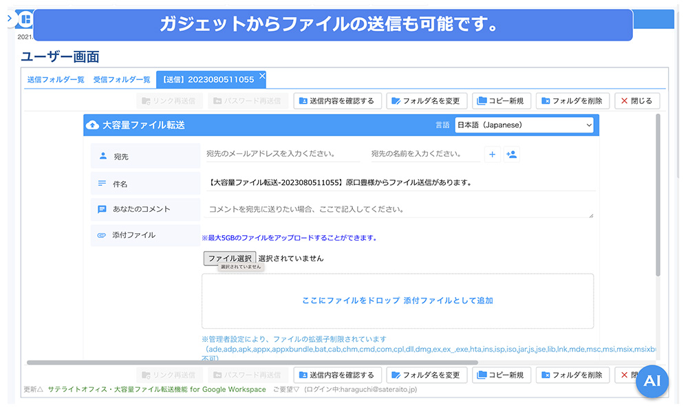Click the file drop zone area
Viewport: 688px width, 414px height.
(398, 301)
